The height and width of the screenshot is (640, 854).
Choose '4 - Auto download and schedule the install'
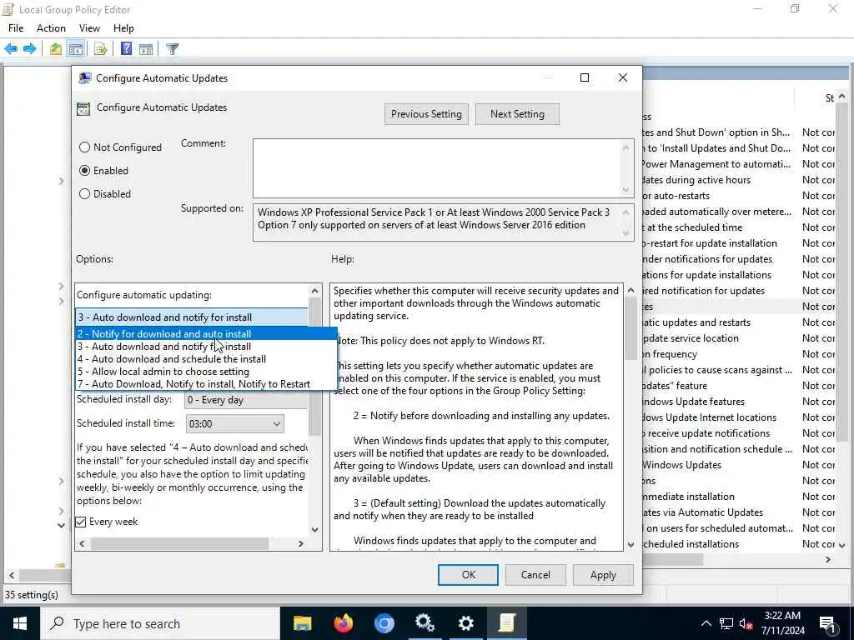pos(206,358)
